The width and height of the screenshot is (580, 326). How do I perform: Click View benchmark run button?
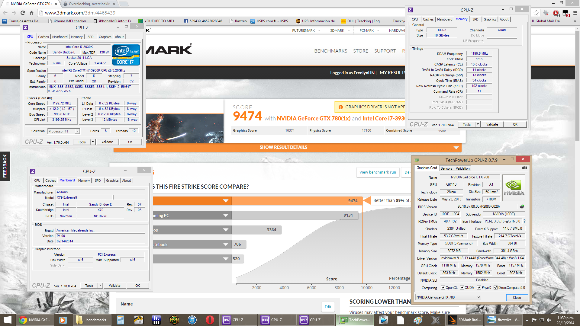pos(378,172)
